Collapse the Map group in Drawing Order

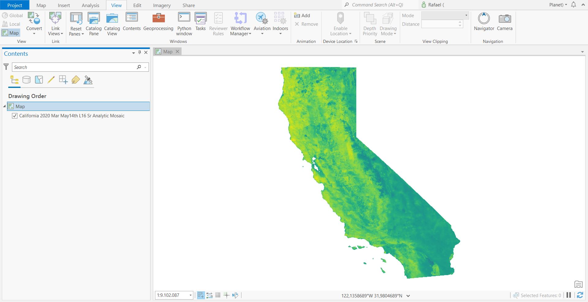point(4,107)
